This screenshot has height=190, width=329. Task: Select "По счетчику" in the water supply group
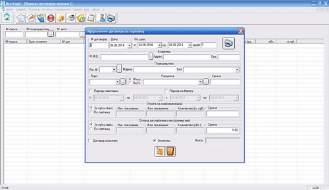[x=91, y=112]
